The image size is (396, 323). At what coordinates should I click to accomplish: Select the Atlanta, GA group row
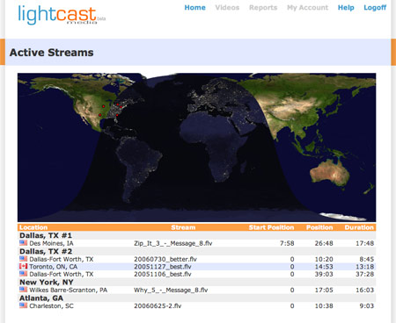(x=196, y=298)
